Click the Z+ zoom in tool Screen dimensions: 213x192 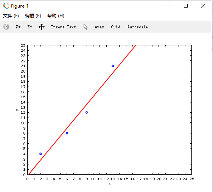tap(18, 27)
